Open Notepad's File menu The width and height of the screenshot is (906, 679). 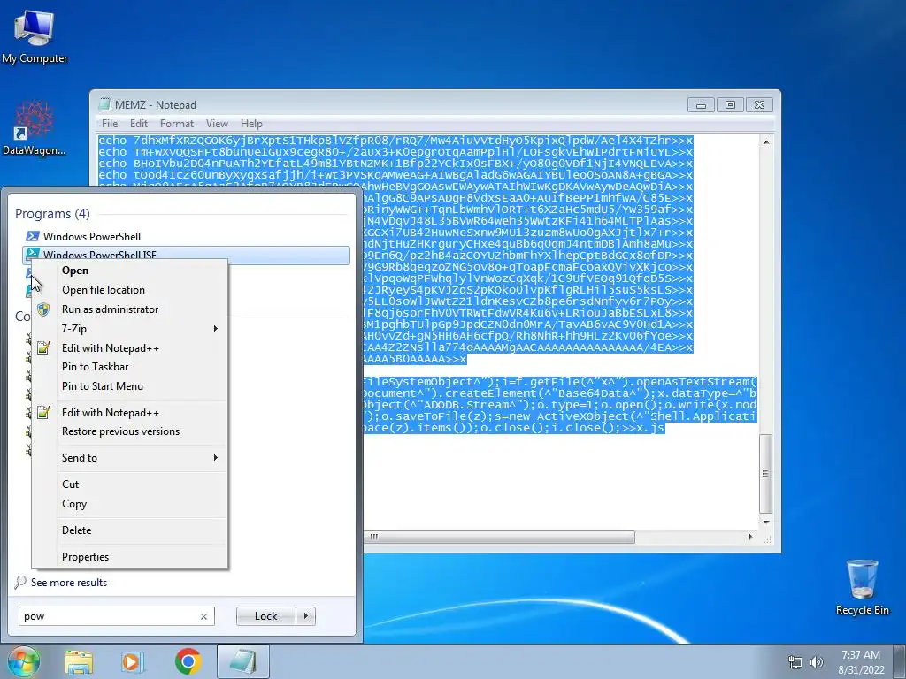109,124
